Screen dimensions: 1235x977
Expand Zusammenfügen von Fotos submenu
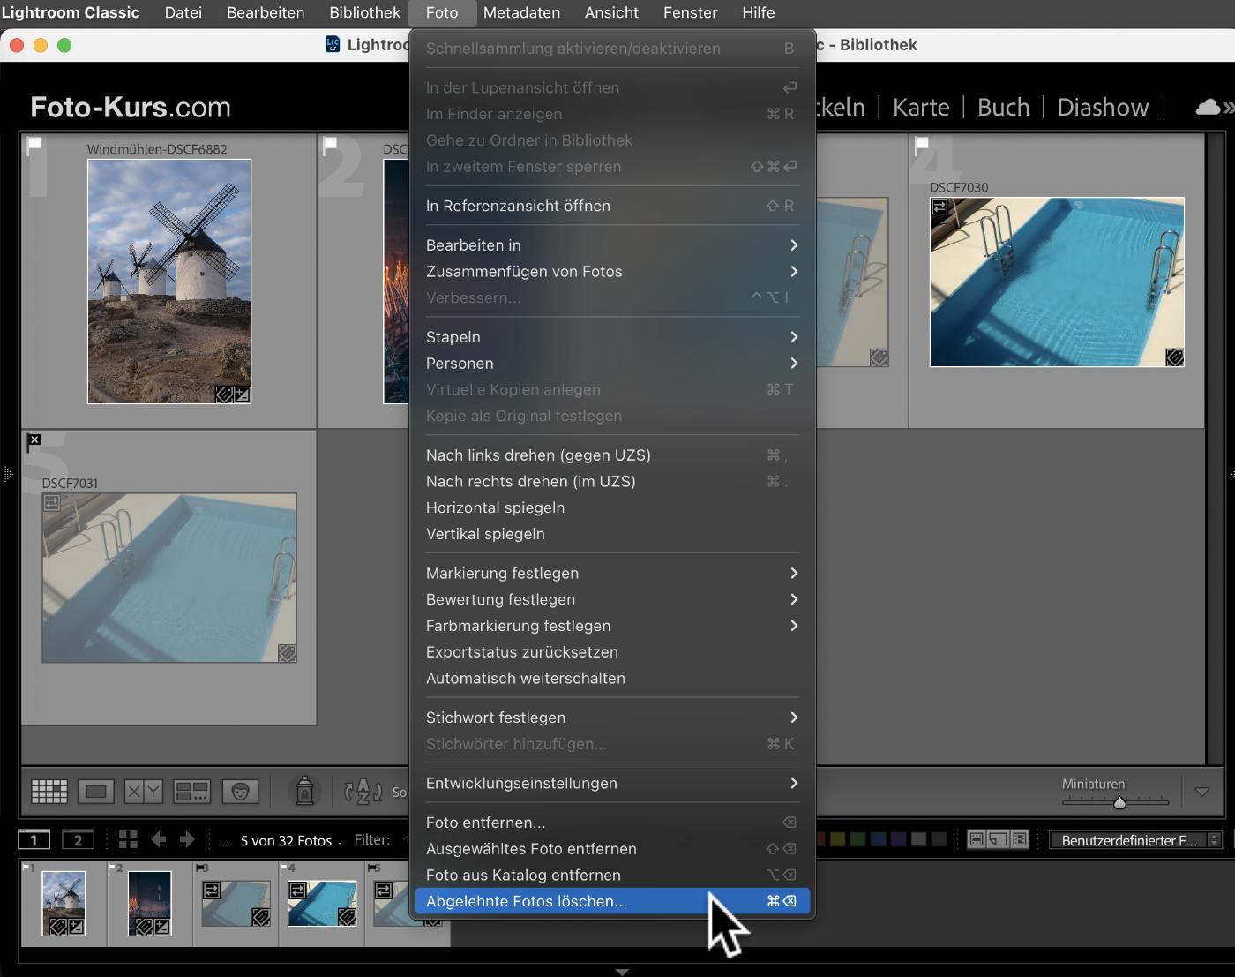612,272
